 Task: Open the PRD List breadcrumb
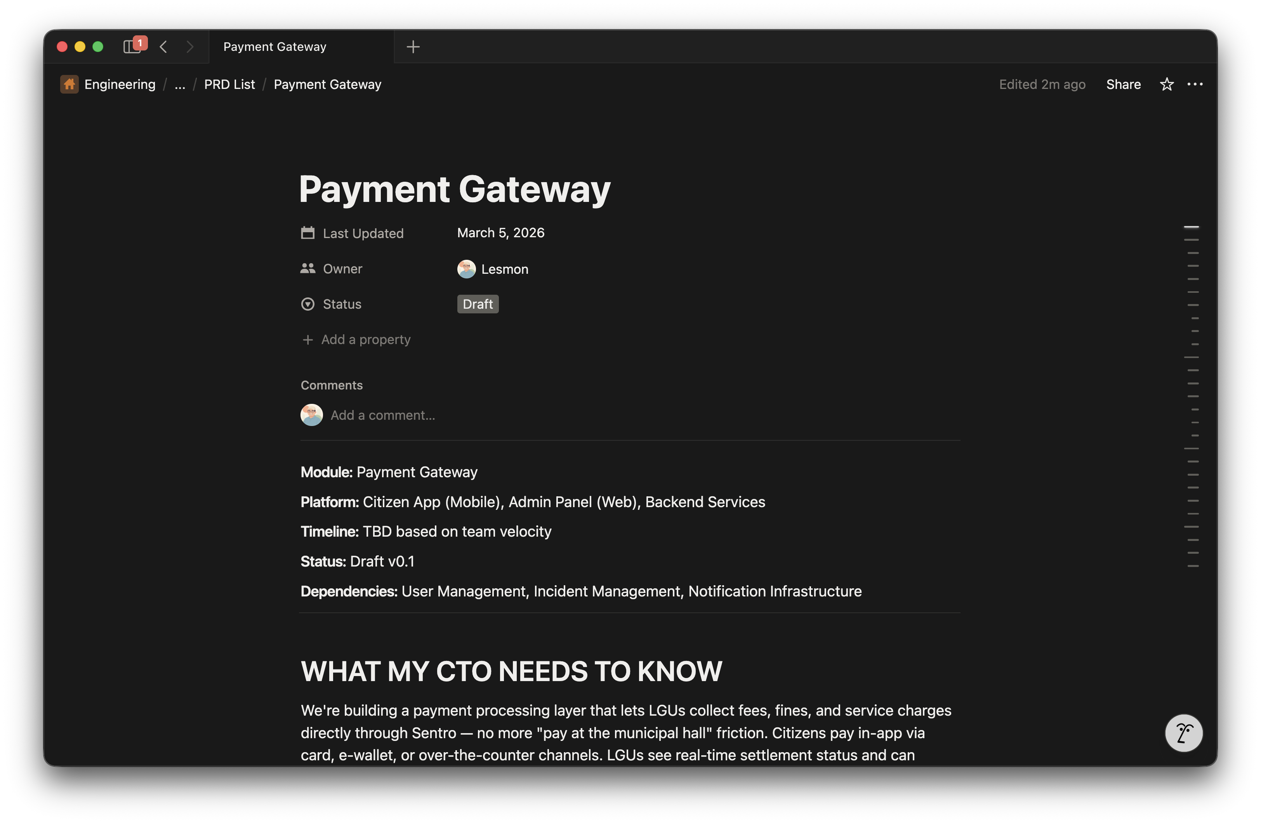tap(229, 84)
